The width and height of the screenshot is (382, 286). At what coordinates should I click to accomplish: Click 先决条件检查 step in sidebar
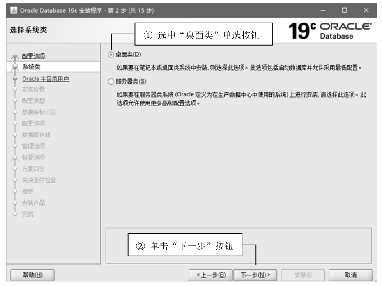(x=39, y=180)
